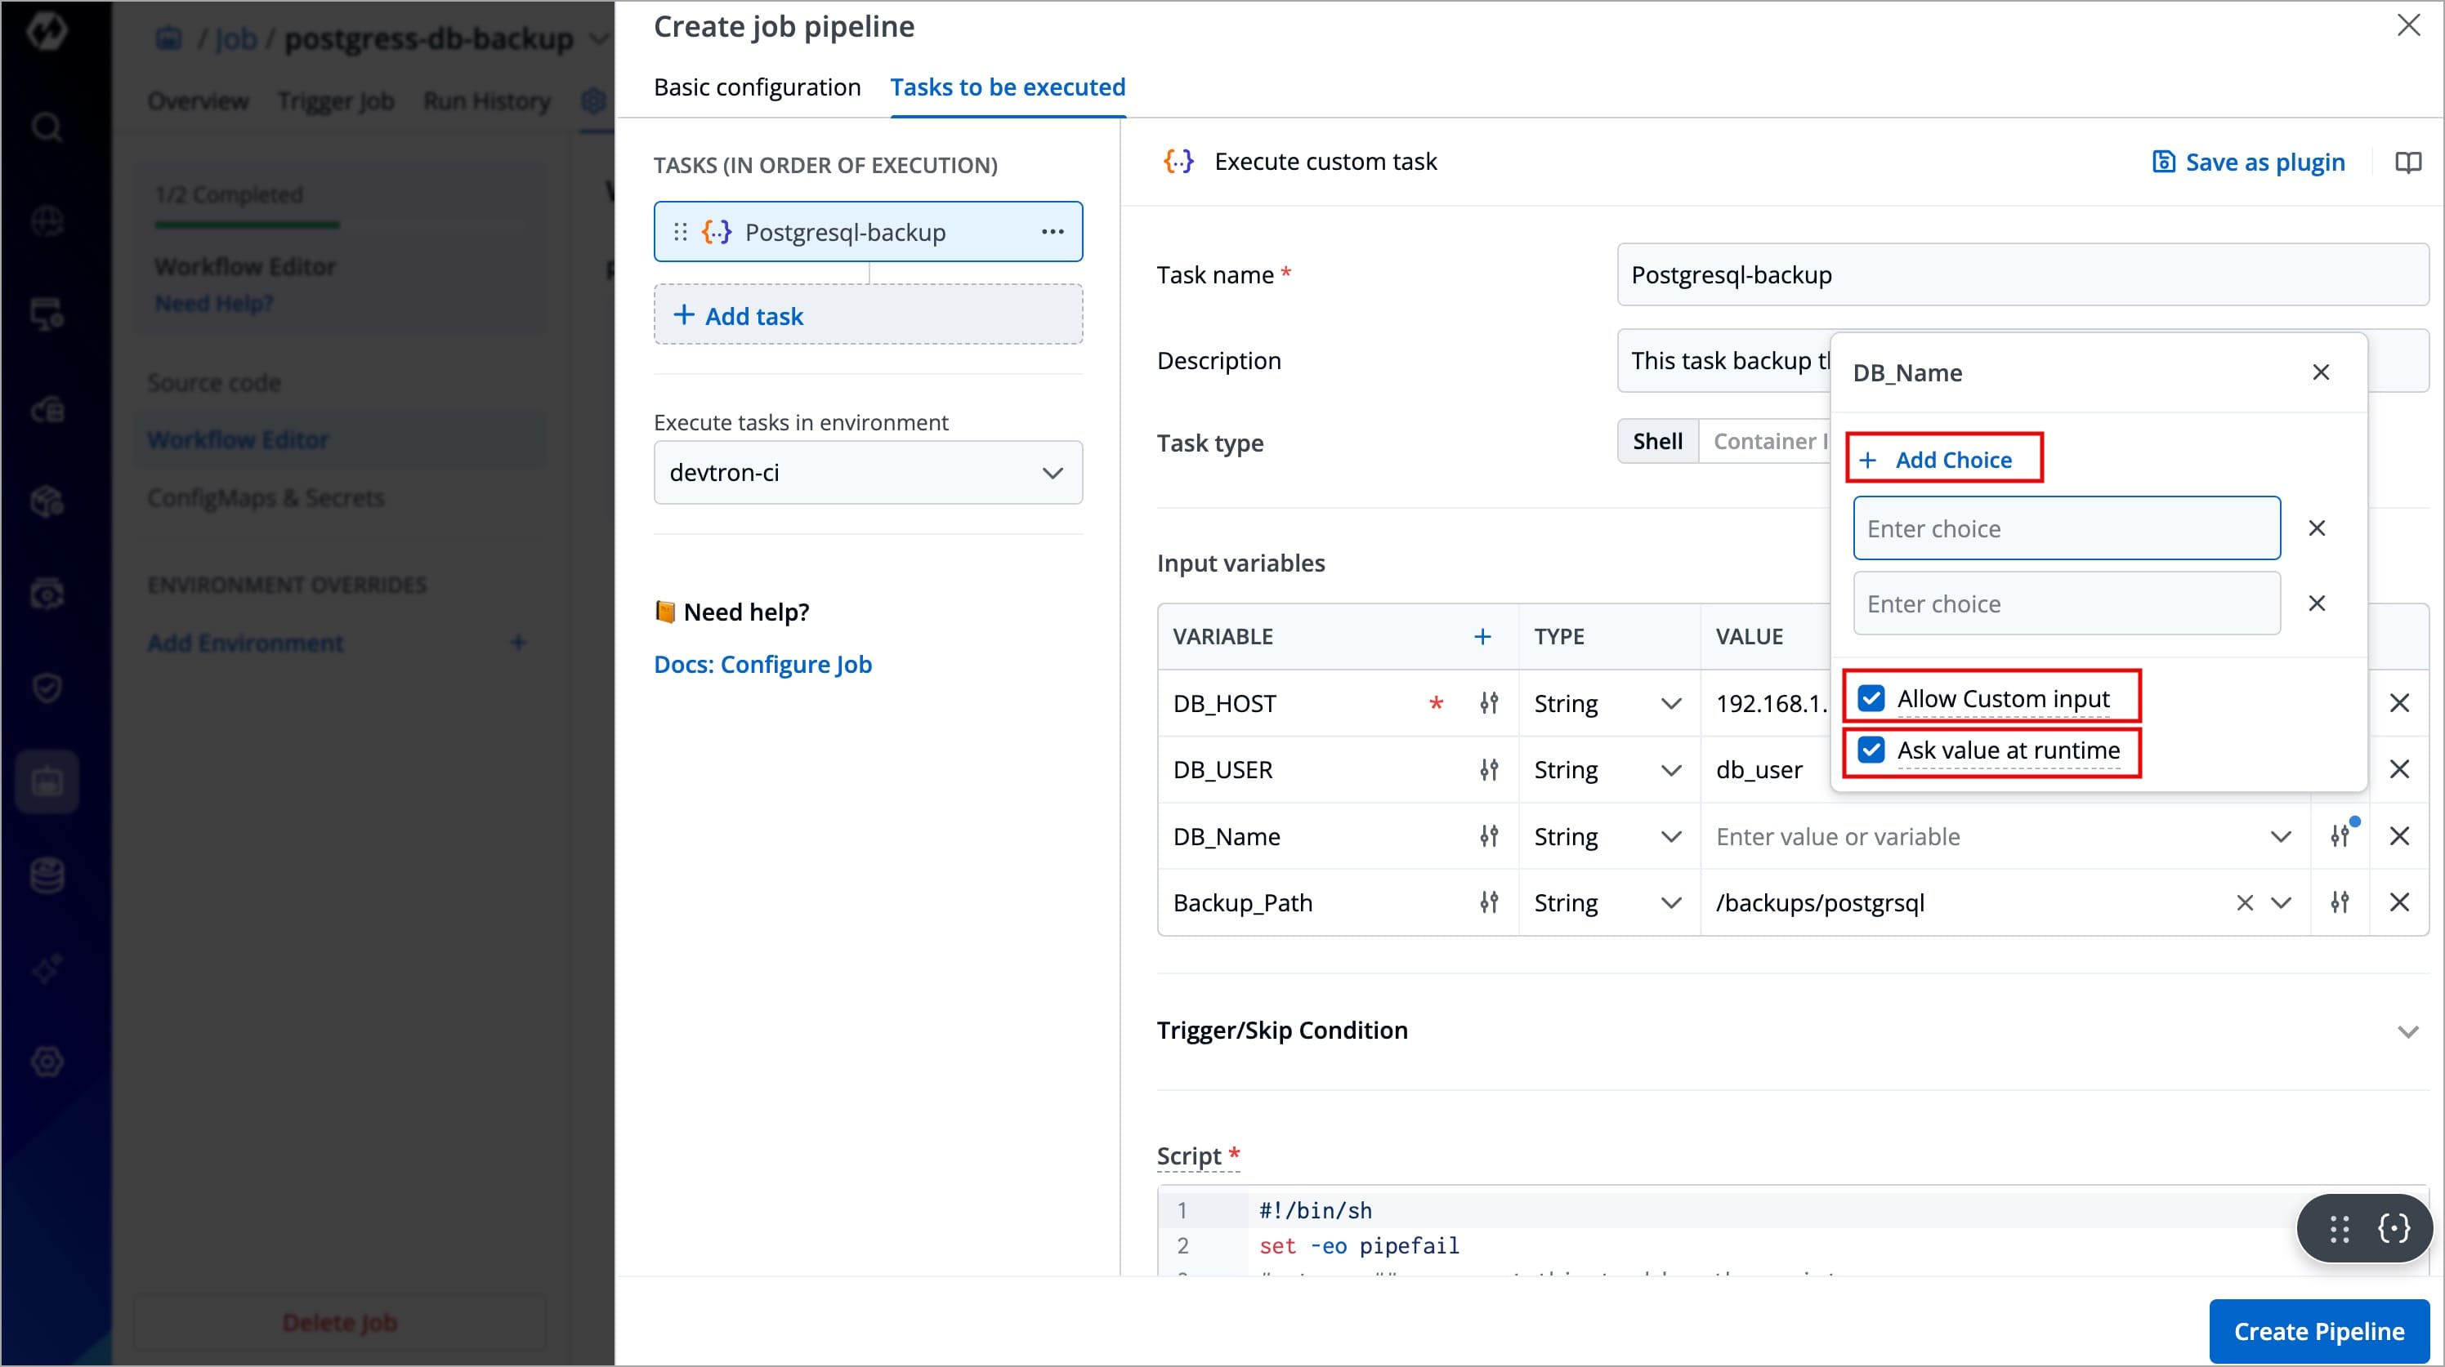Open the type dropdown for the DB_Name variable
Screen dimensions: 2445x1367
point(1608,837)
